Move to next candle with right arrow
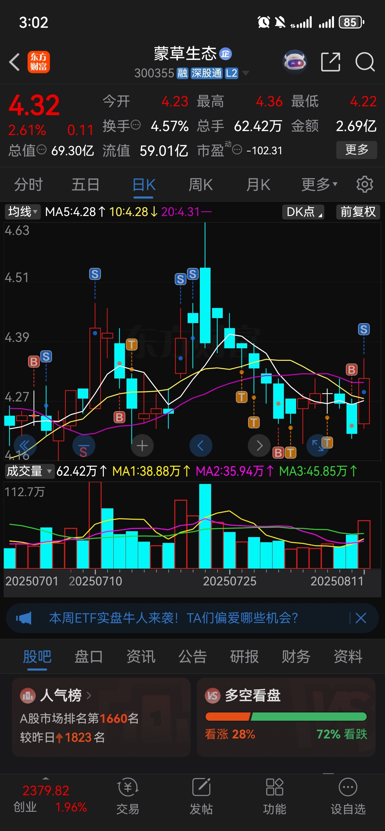This screenshot has height=831, width=385. 259,445
